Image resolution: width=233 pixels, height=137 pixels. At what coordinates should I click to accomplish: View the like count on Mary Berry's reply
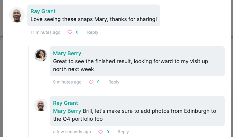point(98,82)
